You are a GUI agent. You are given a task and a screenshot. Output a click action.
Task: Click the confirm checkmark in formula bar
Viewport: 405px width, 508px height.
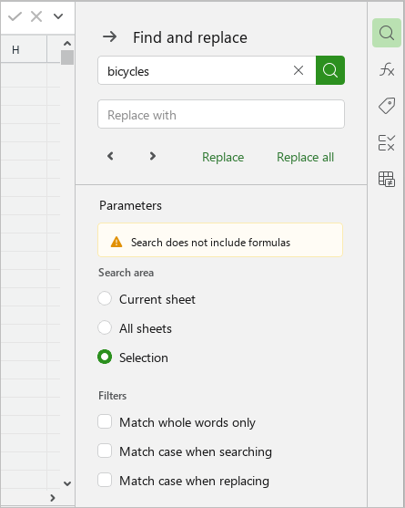[x=15, y=16]
